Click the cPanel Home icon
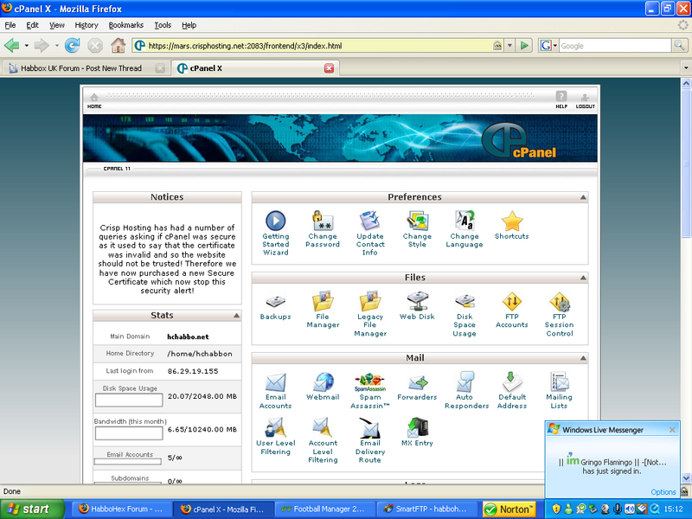This screenshot has width=692, height=519. pos(94,100)
